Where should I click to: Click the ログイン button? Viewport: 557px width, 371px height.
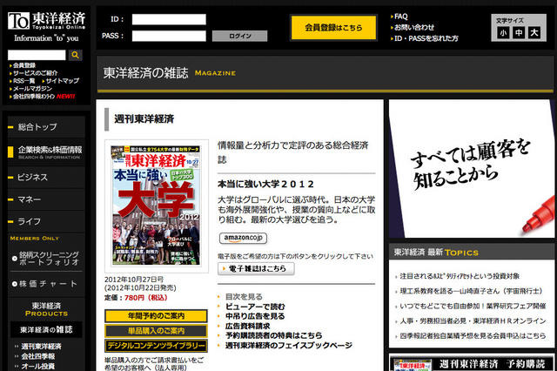click(240, 36)
